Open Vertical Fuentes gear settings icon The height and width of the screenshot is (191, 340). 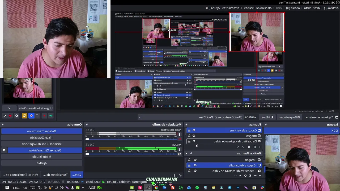coord(245,176)
